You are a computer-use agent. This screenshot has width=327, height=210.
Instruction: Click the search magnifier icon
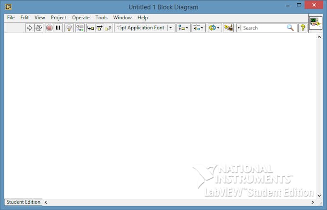pyautogui.click(x=290, y=28)
